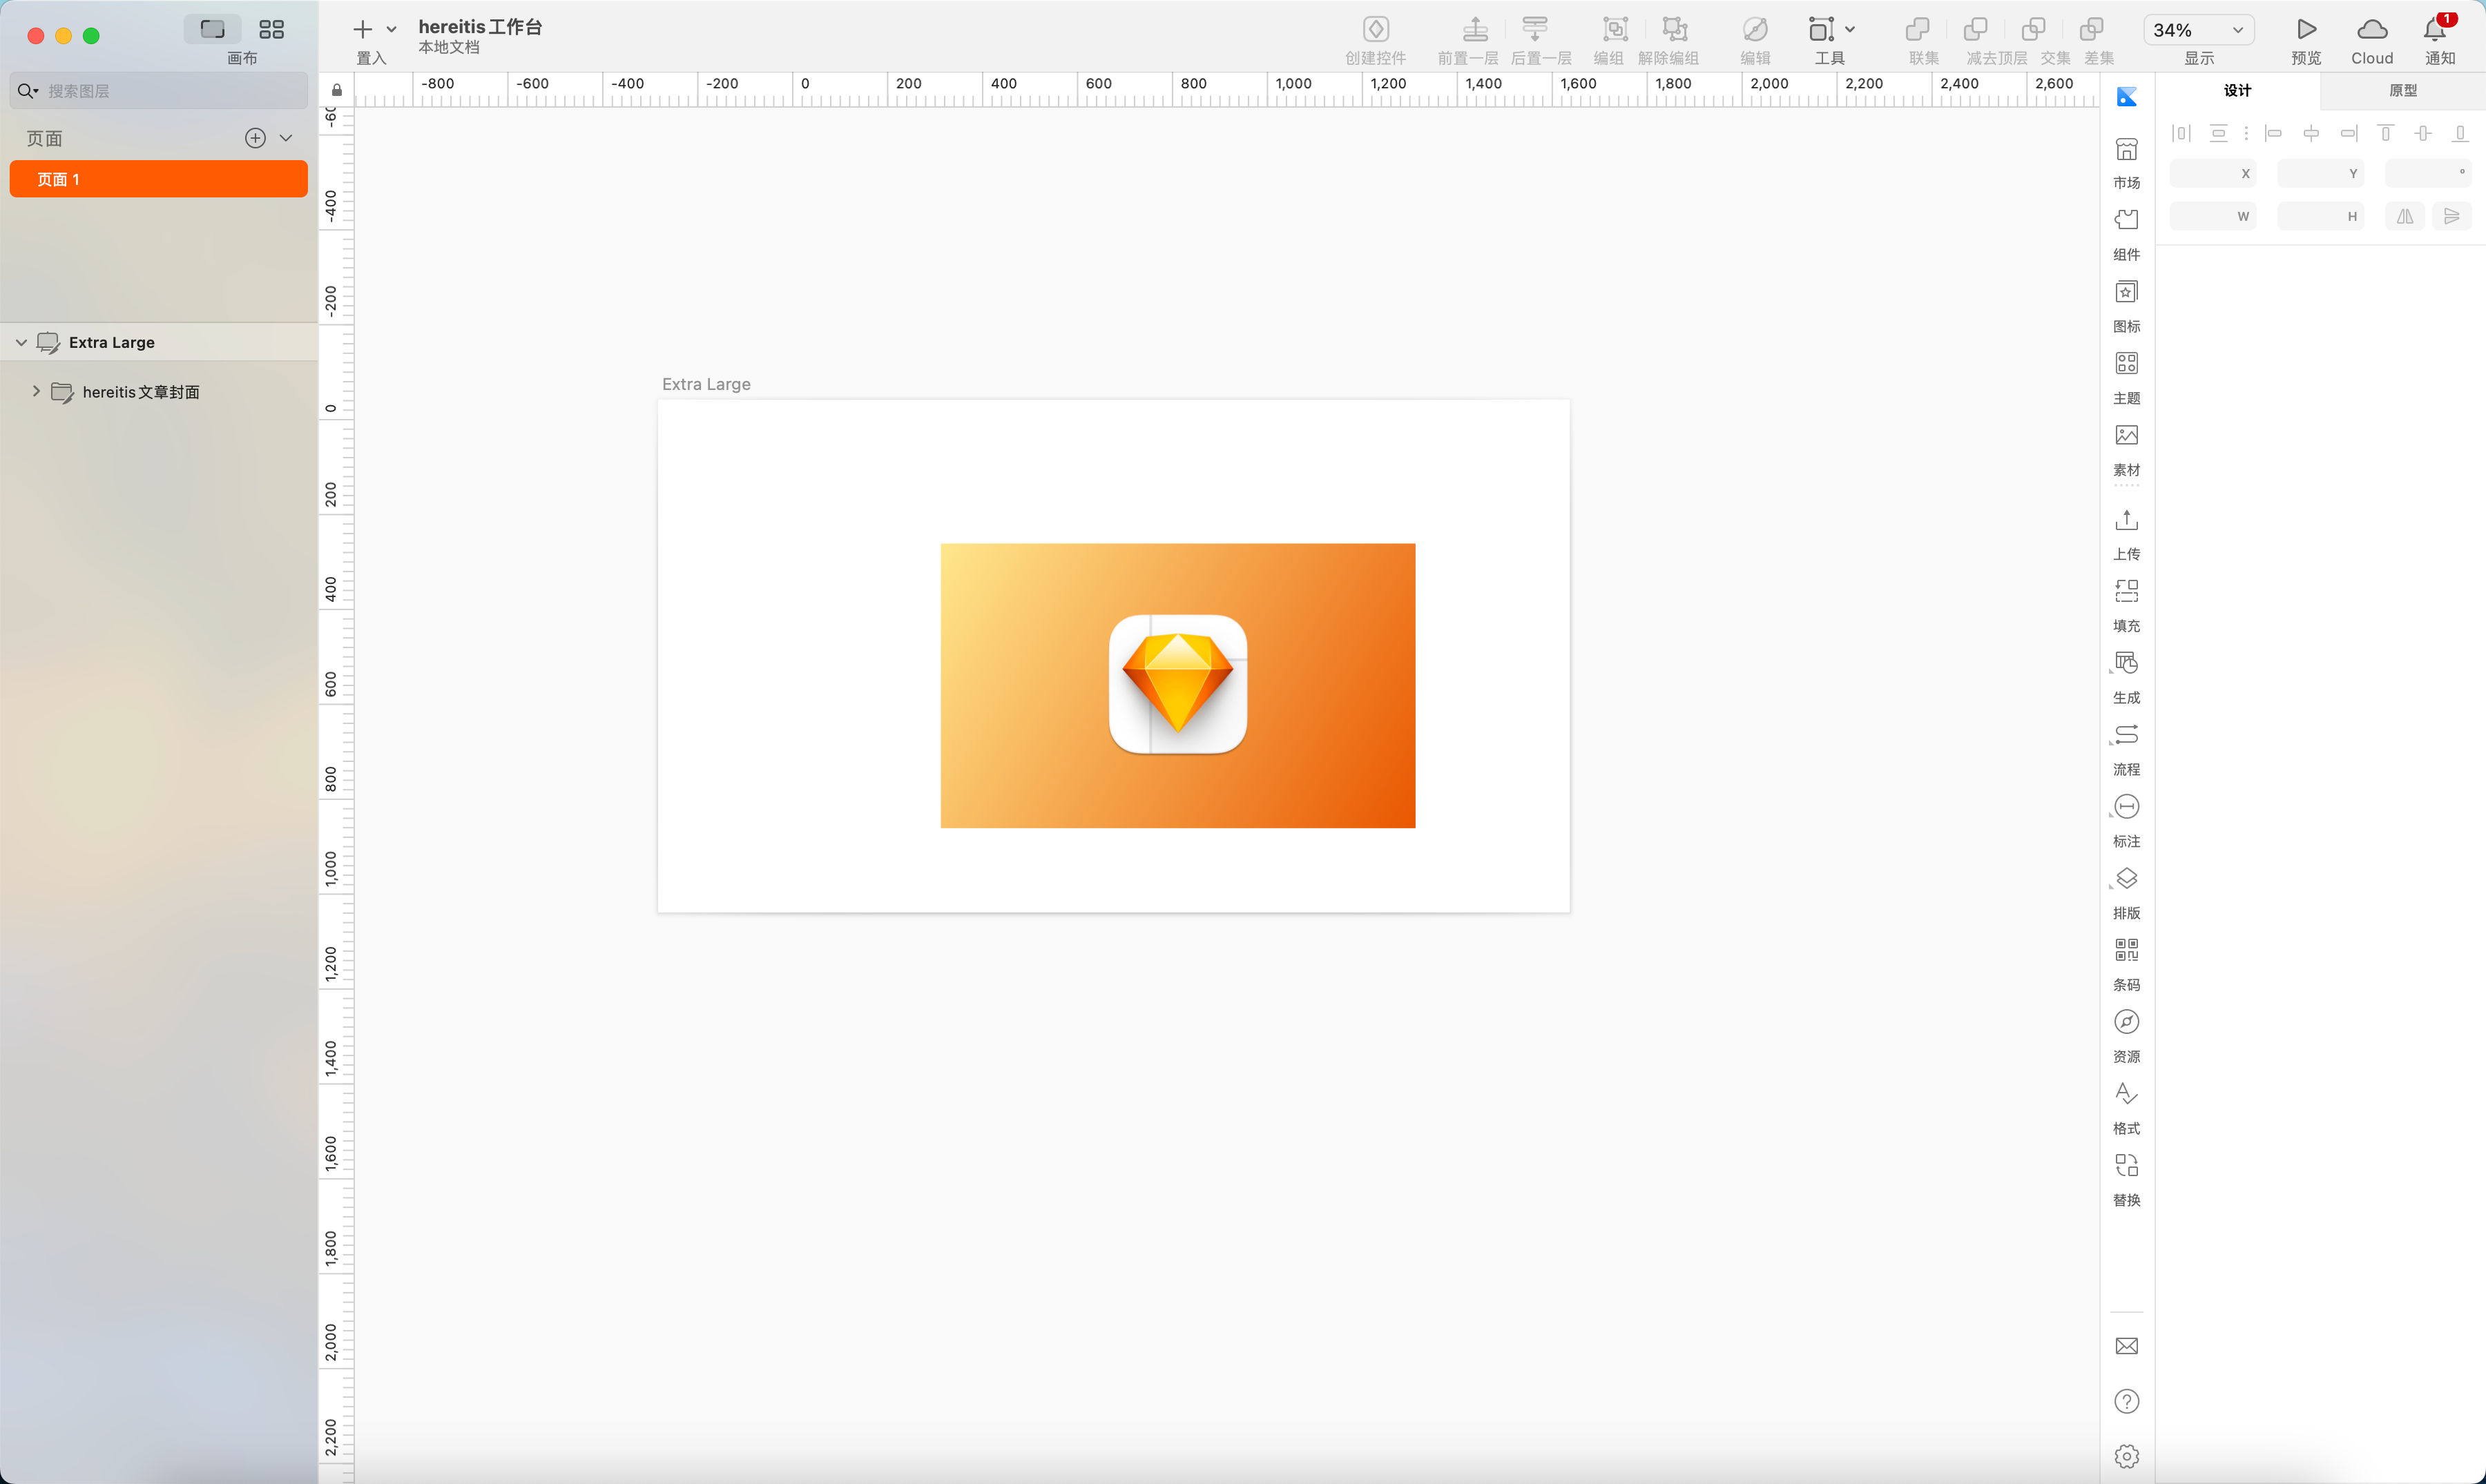The height and width of the screenshot is (1484, 2486).
Task: Click the 条码 barcode icon
Action: [2126, 950]
